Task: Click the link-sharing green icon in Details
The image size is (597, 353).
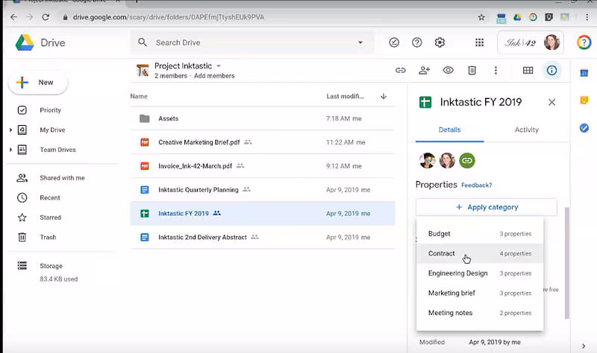Action: [x=467, y=160]
